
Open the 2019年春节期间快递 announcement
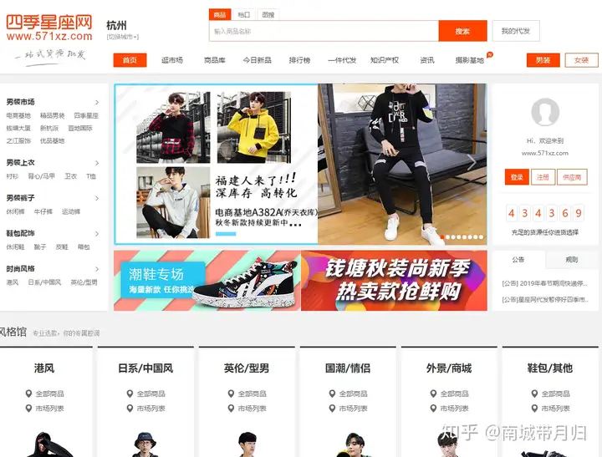point(544,283)
